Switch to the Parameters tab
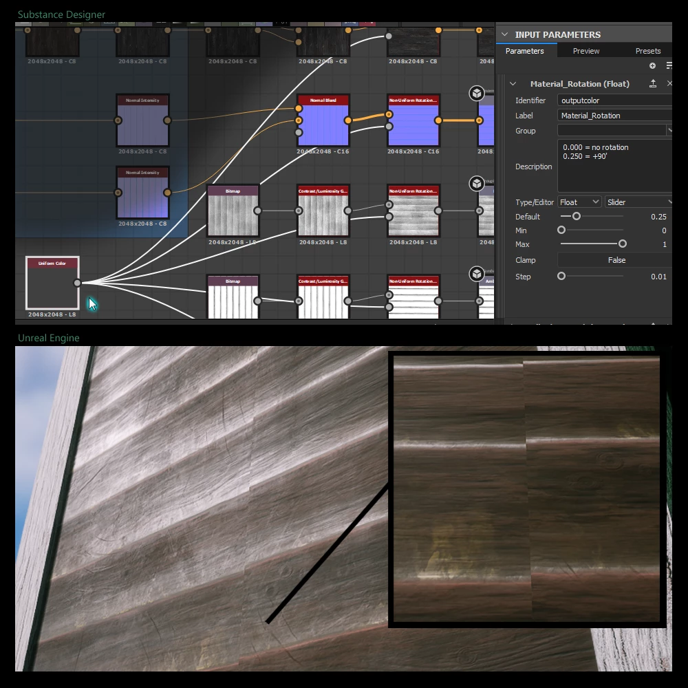The width and height of the screenshot is (688, 688). point(524,51)
